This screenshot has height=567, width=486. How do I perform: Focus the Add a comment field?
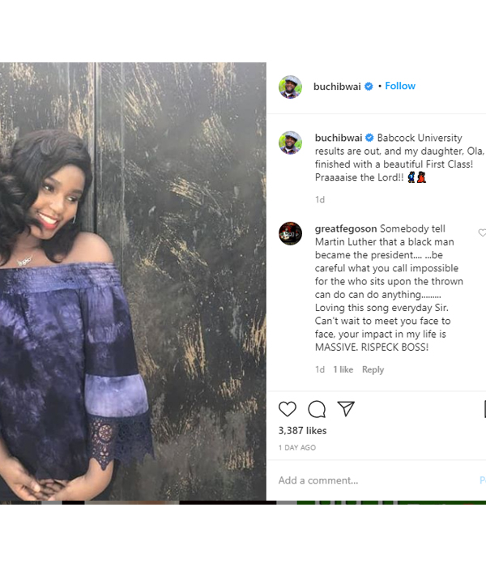click(x=376, y=480)
